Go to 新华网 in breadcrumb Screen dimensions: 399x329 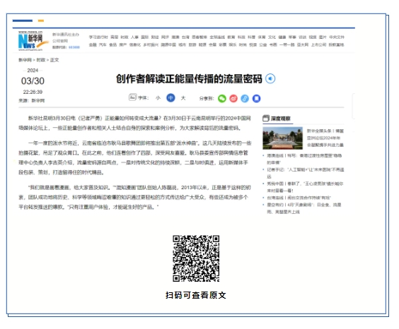25,60
